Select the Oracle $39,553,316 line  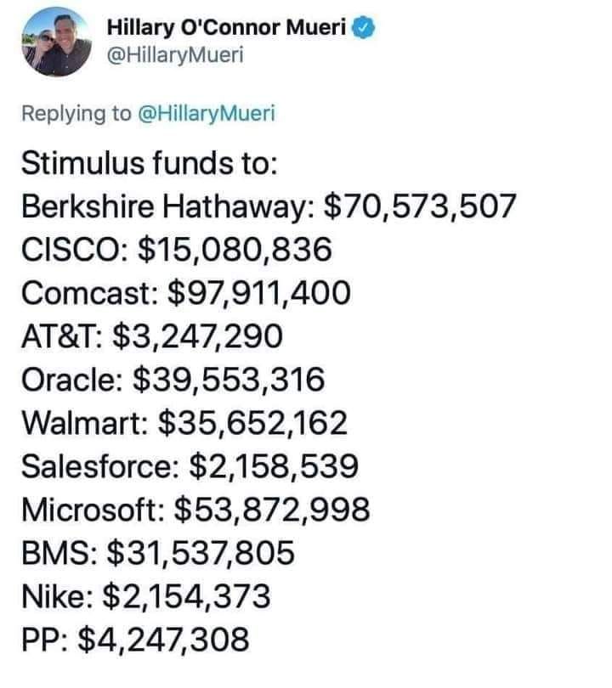(173, 380)
